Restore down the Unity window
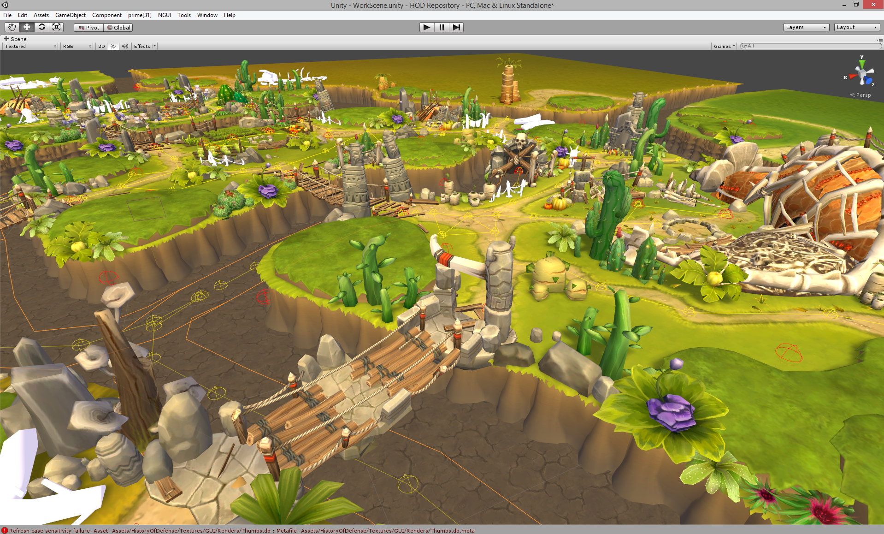 pyautogui.click(x=856, y=5)
